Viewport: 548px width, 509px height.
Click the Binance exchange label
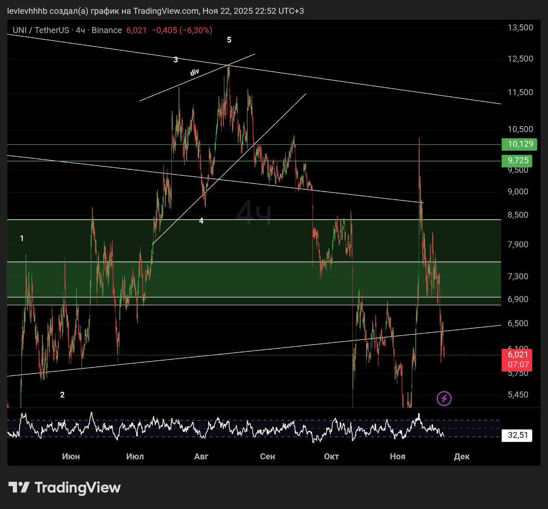click(107, 30)
